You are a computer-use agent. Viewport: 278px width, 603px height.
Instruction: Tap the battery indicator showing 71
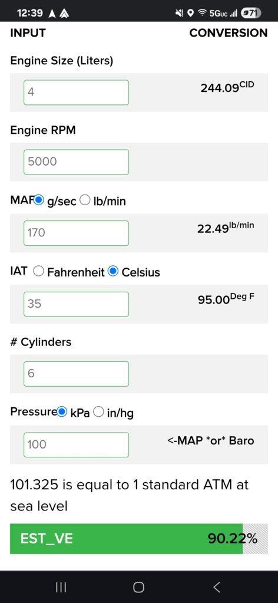click(x=251, y=14)
